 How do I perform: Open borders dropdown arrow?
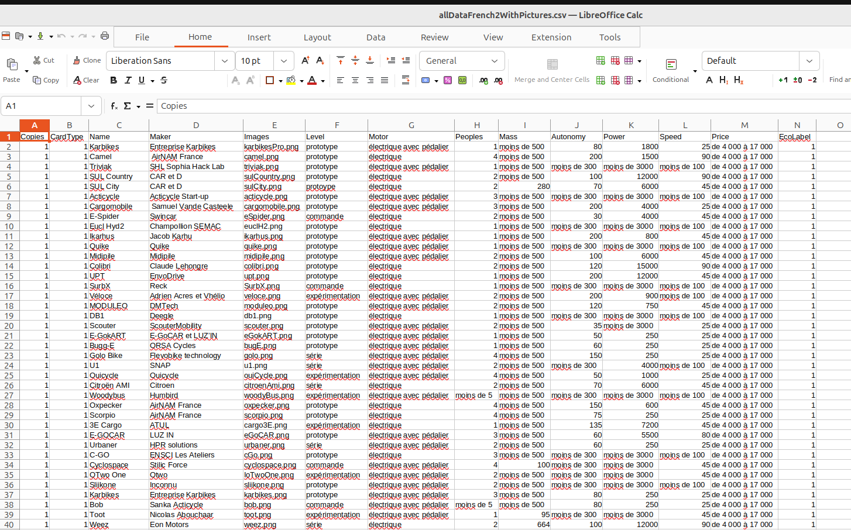pyautogui.click(x=280, y=81)
